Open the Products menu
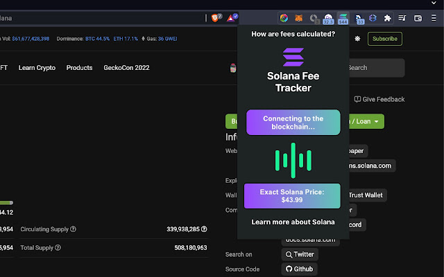This screenshot has width=444, height=277. click(79, 68)
